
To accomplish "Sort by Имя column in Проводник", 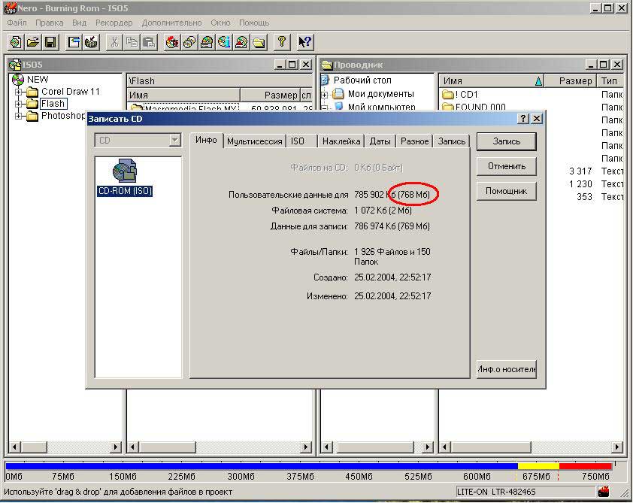I will (492, 80).
